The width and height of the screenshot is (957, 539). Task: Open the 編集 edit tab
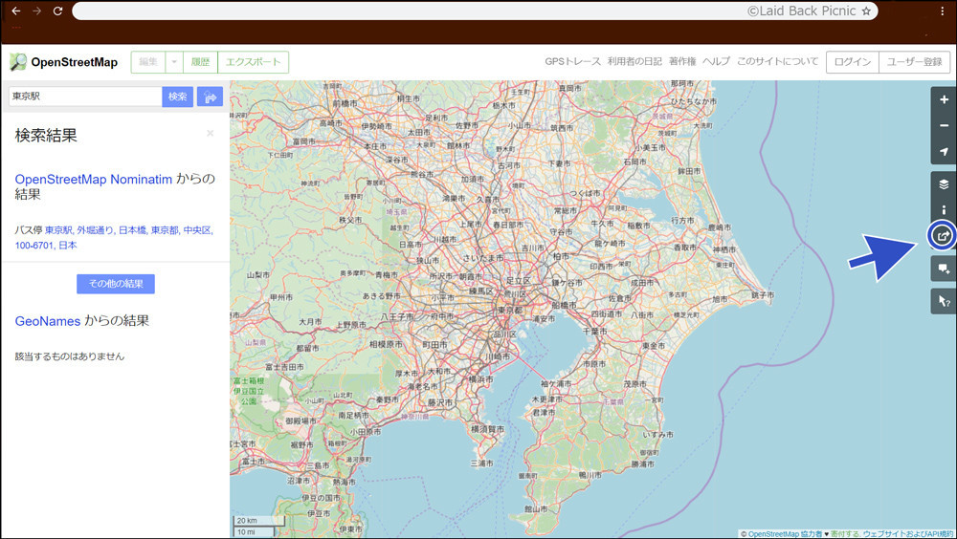coord(148,61)
